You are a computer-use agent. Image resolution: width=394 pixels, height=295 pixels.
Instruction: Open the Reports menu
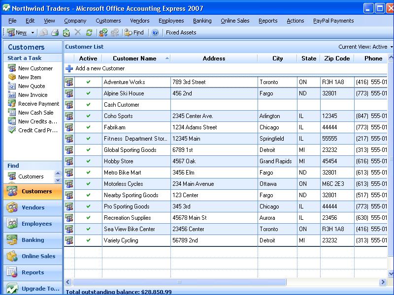pos(268,21)
